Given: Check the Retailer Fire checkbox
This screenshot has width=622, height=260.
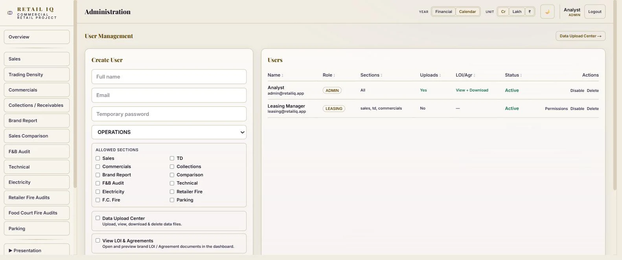Looking at the screenshot, I should pos(172,192).
